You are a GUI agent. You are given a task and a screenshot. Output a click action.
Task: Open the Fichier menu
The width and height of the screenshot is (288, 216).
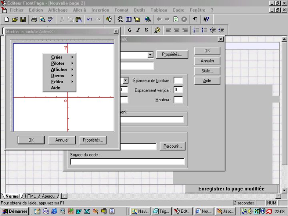click(16, 10)
